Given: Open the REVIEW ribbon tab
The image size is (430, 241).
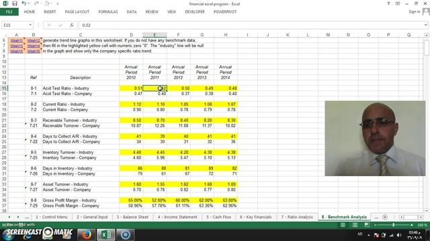Looking at the screenshot, I should coord(152,12).
